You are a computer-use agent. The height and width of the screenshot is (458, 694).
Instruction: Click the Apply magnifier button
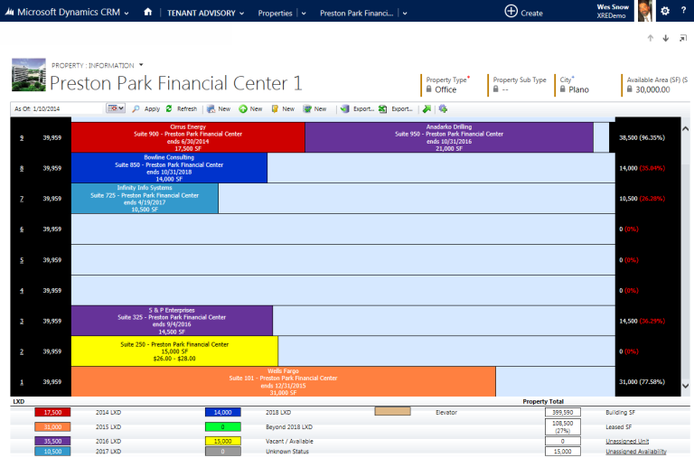(x=146, y=109)
